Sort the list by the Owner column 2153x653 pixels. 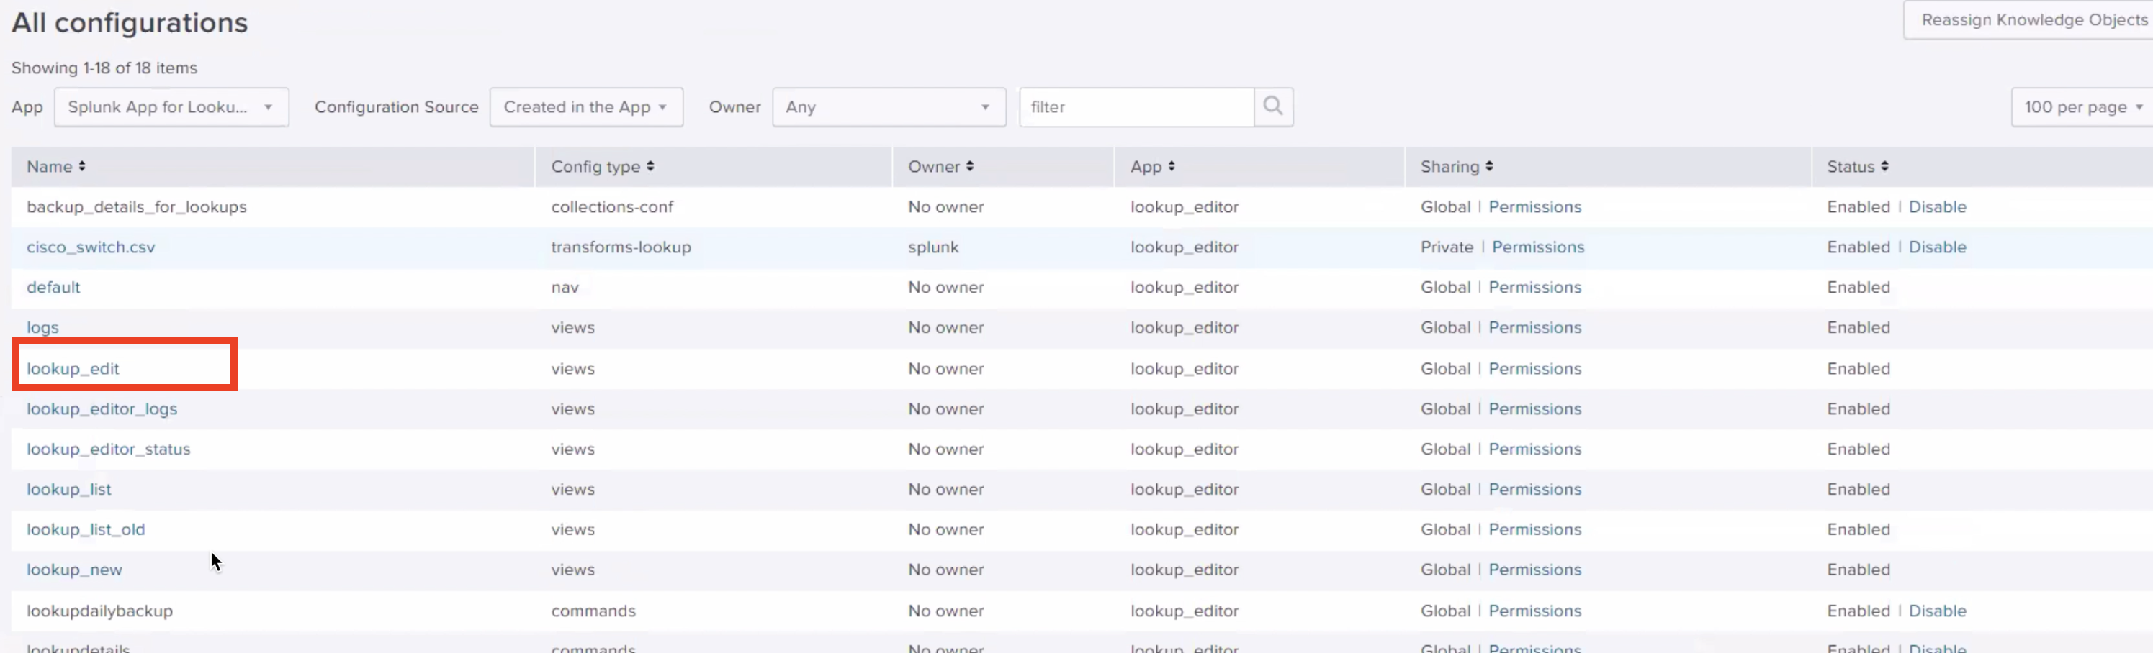pos(971,166)
